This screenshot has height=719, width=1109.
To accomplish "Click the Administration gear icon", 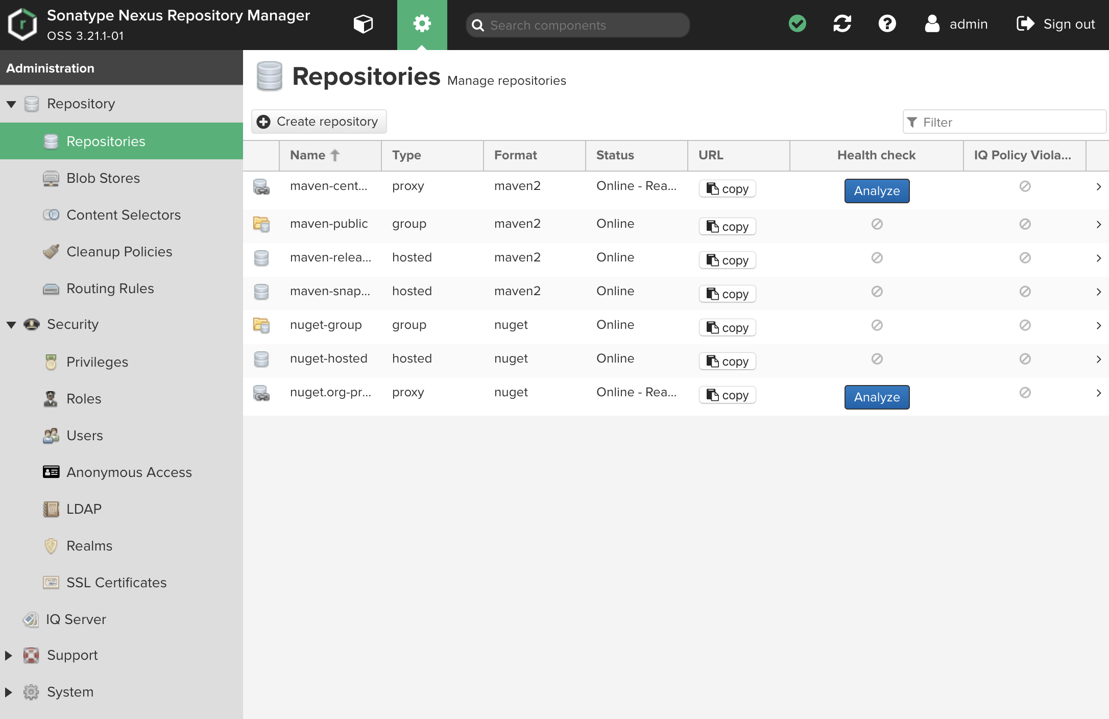I will coord(422,24).
